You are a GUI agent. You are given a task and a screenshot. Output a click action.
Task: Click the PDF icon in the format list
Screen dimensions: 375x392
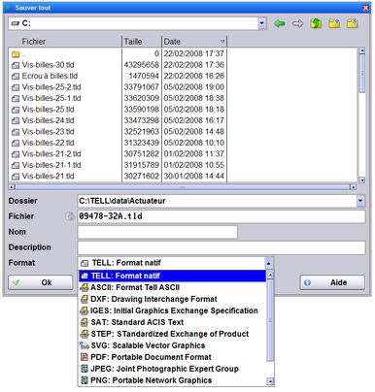coord(85,357)
